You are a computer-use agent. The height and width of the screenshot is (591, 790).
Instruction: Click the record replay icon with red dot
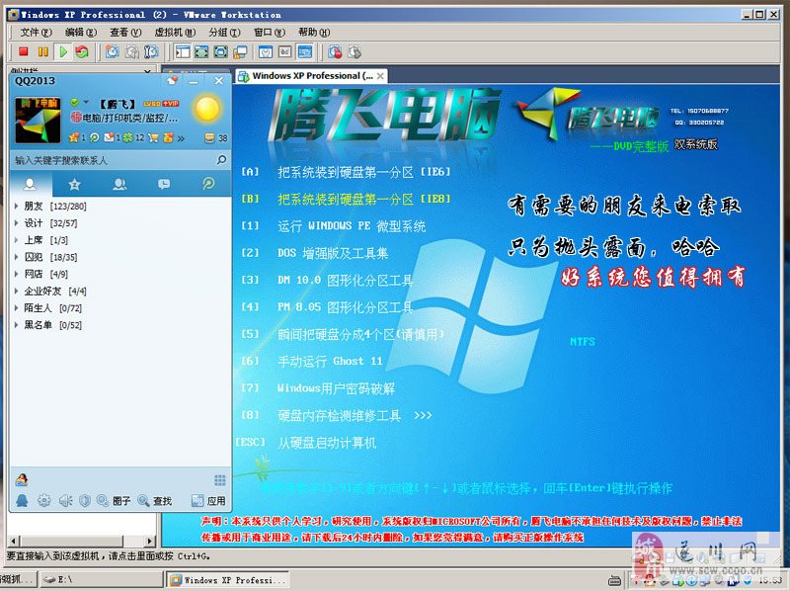click(335, 51)
